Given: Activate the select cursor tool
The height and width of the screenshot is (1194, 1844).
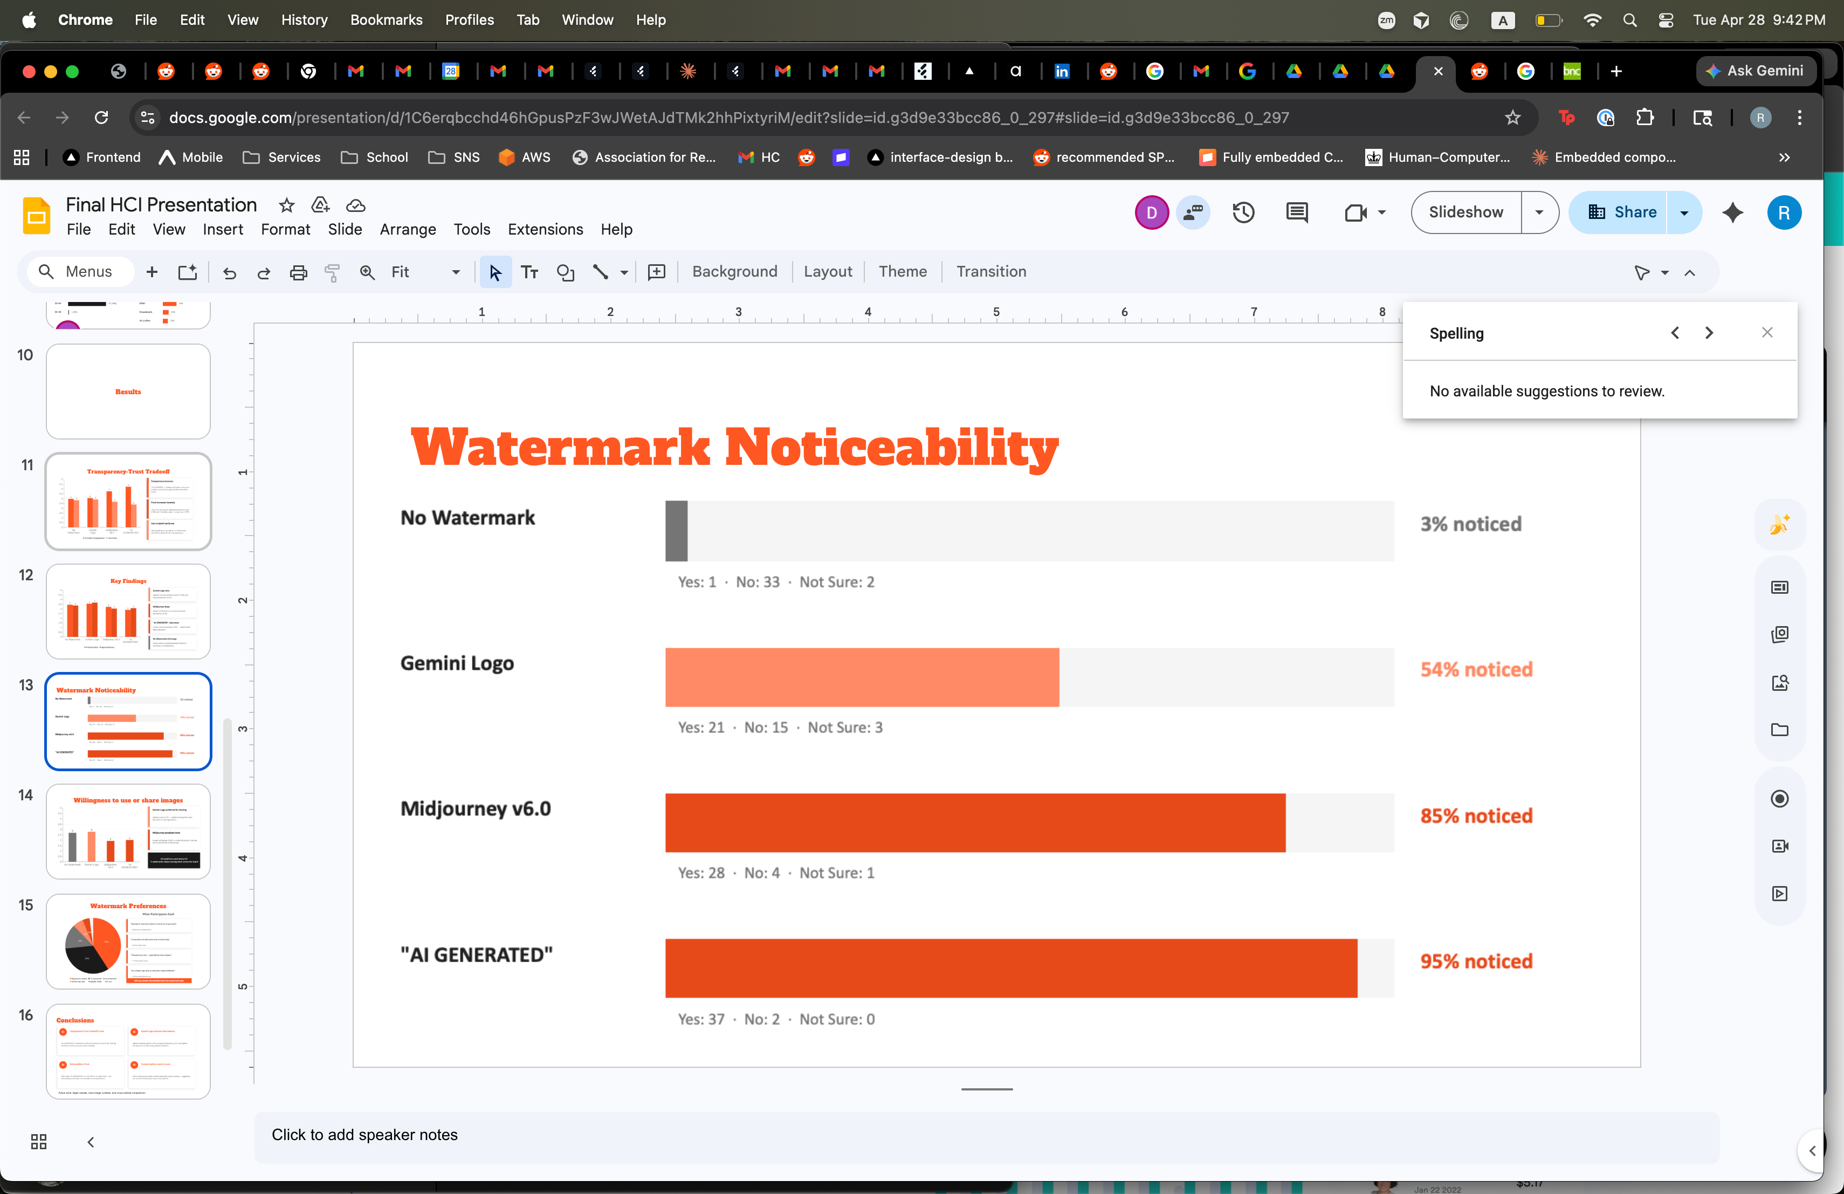Looking at the screenshot, I should 496,272.
